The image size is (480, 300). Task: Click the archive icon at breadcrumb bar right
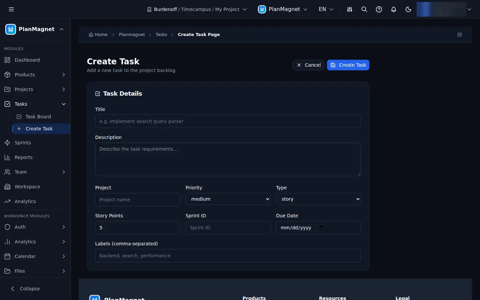pos(460,35)
